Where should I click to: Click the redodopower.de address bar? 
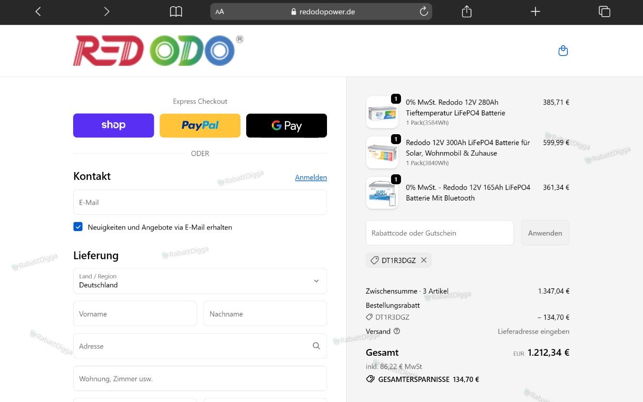click(x=321, y=11)
